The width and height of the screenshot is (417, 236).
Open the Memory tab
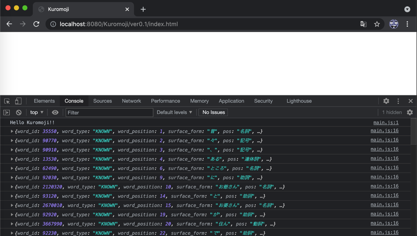pyautogui.click(x=199, y=101)
